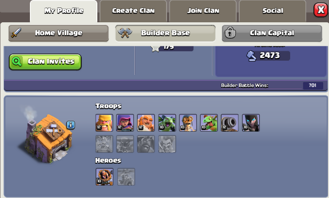The image size is (329, 198).
Task: Open the Builder Hall info button
Action: point(71,125)
